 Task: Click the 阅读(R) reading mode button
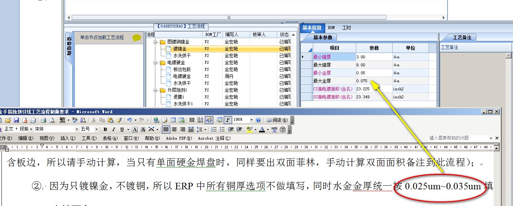tap(277, 120)
